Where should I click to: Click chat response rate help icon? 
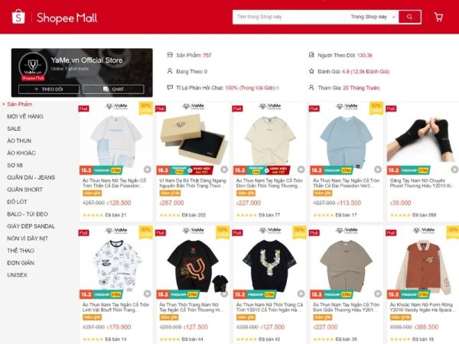pyautogui.click(x=277, y=88)
